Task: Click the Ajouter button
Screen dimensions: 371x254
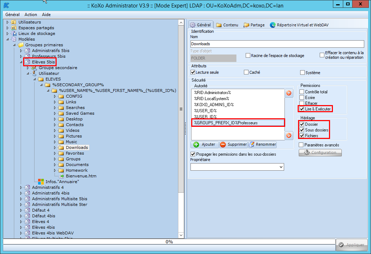Action: 204,144
